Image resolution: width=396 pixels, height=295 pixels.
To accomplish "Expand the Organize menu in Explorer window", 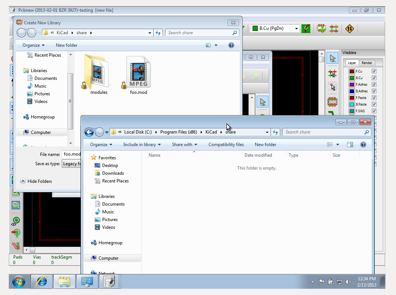I will tap(101, 145).
